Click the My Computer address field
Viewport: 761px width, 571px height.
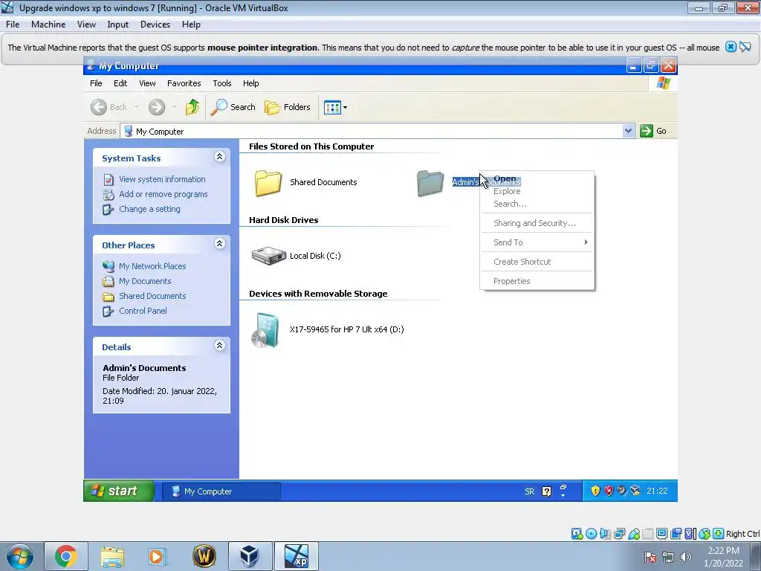point(372,131)
